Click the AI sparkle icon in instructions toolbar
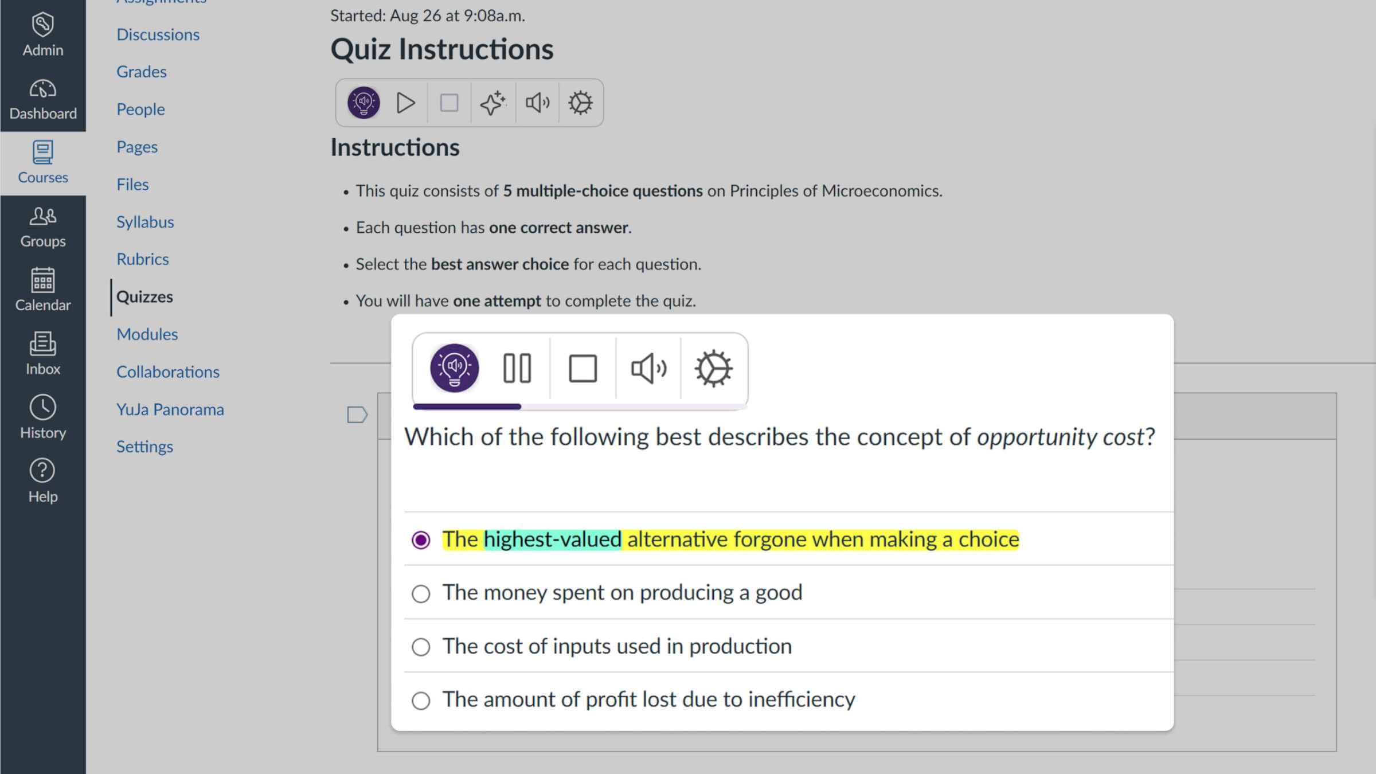 click(x=492, y=103)
